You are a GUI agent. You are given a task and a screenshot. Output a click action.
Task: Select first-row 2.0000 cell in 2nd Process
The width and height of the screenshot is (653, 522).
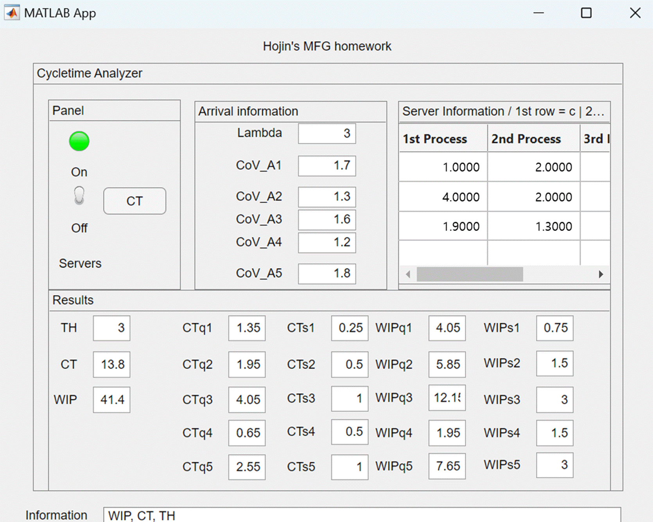coord(534,167)
